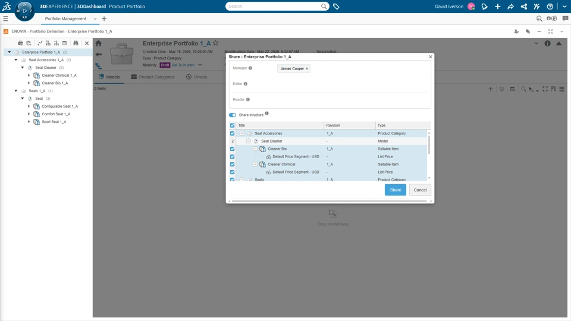Viewport: 571px width, 321px height.
Task: Click in the top search field
Action: pos(274,6)
